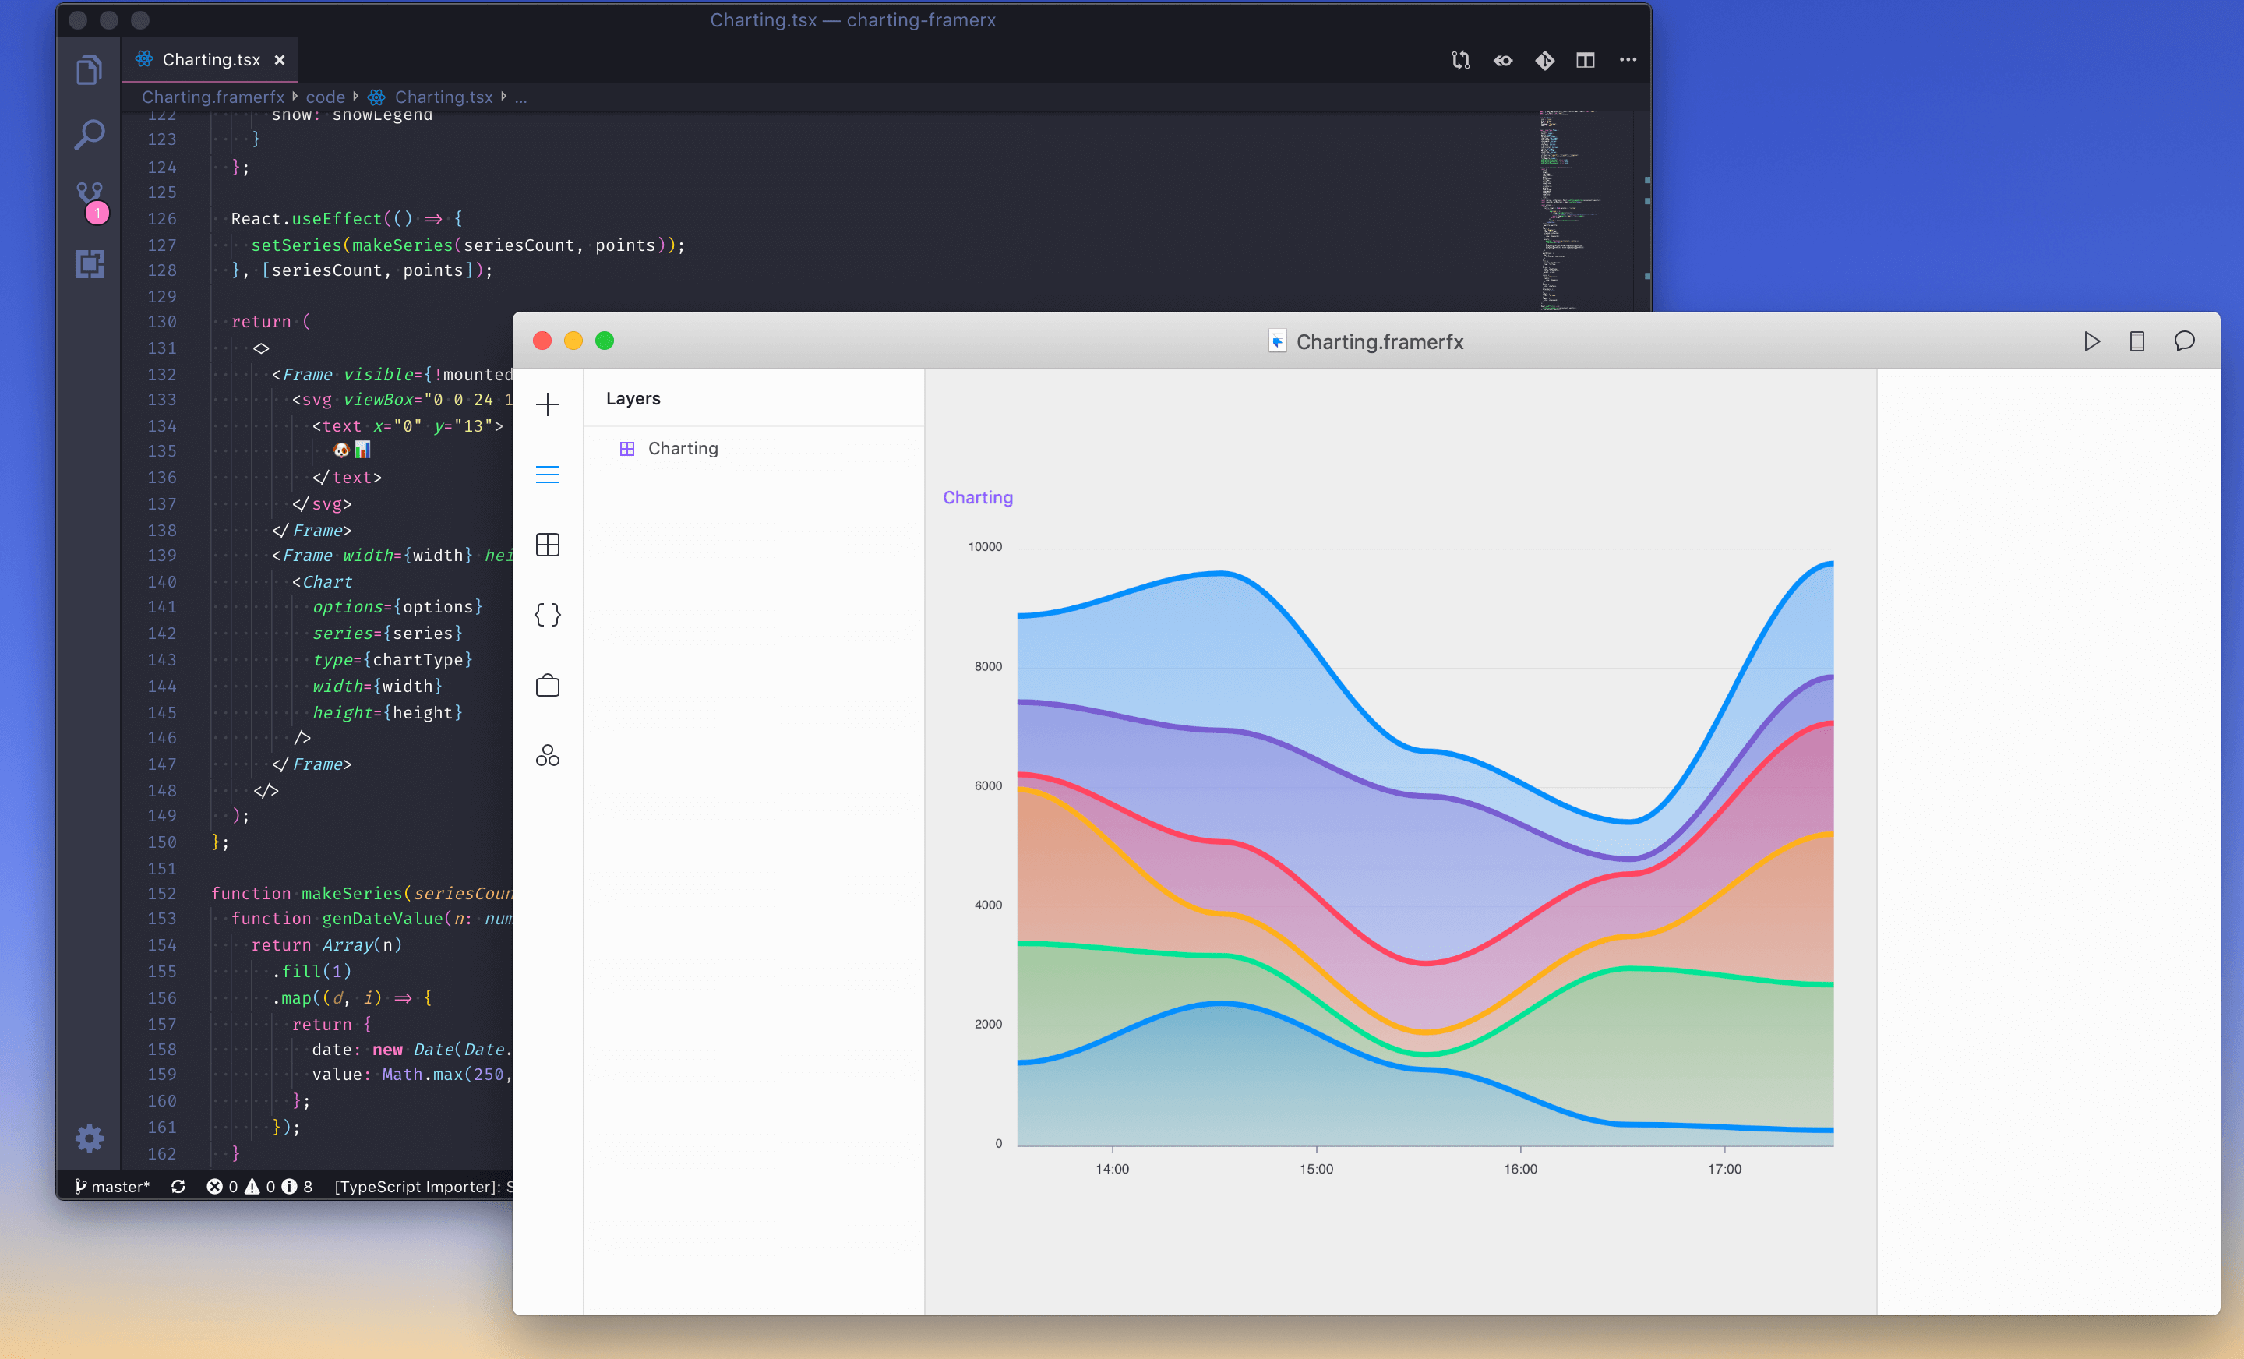Select the Charting.tsx editor tab
Image resolution: width=2244 pixels, height=1359 pixels.
point(210,60)
